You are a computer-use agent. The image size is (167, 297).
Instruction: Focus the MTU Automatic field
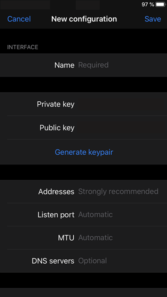click(x=122, y=238)
